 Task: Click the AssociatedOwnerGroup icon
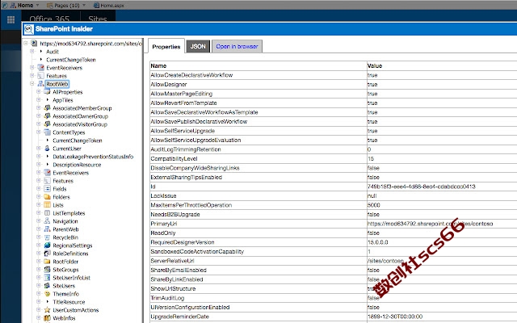click(47, 116)
